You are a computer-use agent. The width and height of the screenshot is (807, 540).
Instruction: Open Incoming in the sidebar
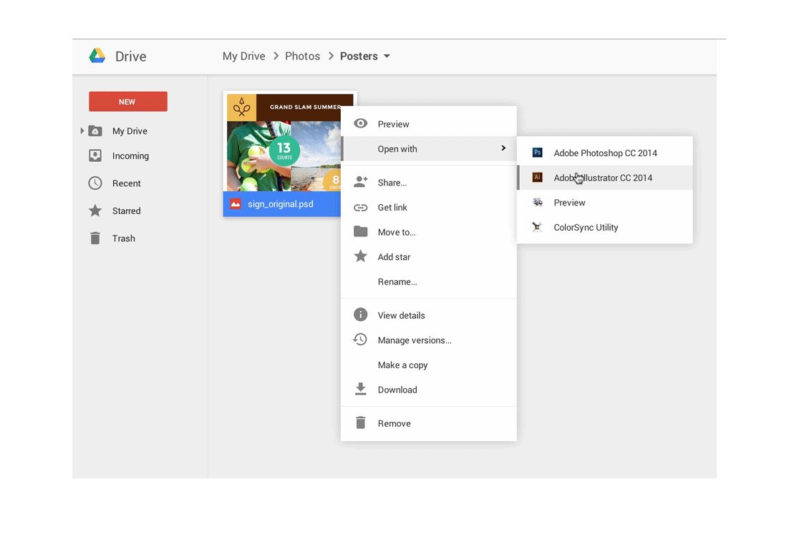pyautogui.click(x=131, y=156)
